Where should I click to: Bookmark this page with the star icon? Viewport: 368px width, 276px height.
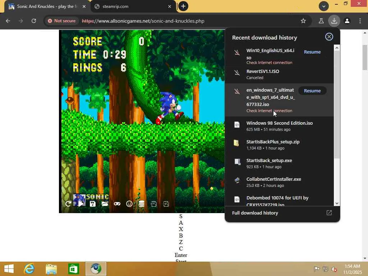(x=303, y=21)
